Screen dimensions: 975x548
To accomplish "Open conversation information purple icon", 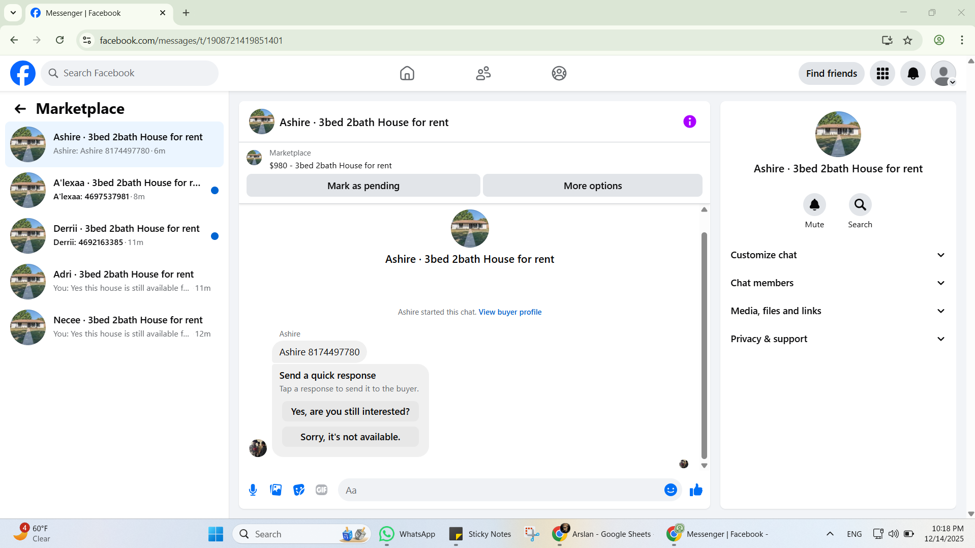I will point(689,121).
